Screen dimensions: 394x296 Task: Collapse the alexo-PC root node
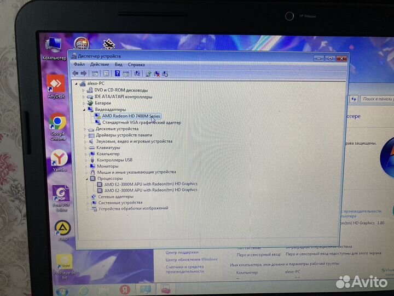pos(77,83)
